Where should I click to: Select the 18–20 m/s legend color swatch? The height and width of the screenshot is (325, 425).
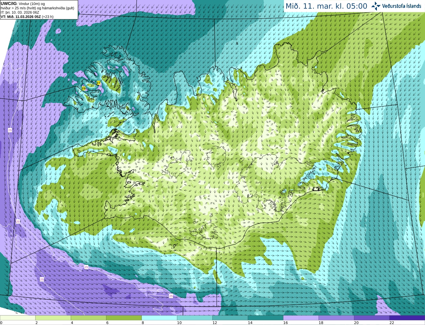(x=336, y=318)
